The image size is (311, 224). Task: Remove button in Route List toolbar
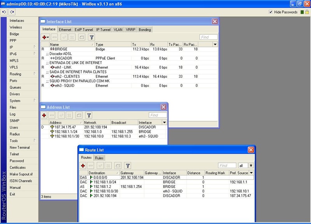point(91,165)
